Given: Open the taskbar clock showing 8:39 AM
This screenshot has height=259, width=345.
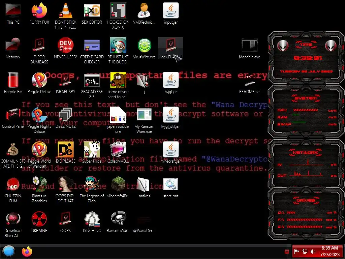Looking at the screenshot, I should pos(330,251).
